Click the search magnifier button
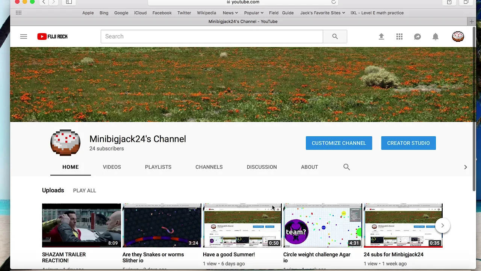481x271 pixels. pos(335,37)
